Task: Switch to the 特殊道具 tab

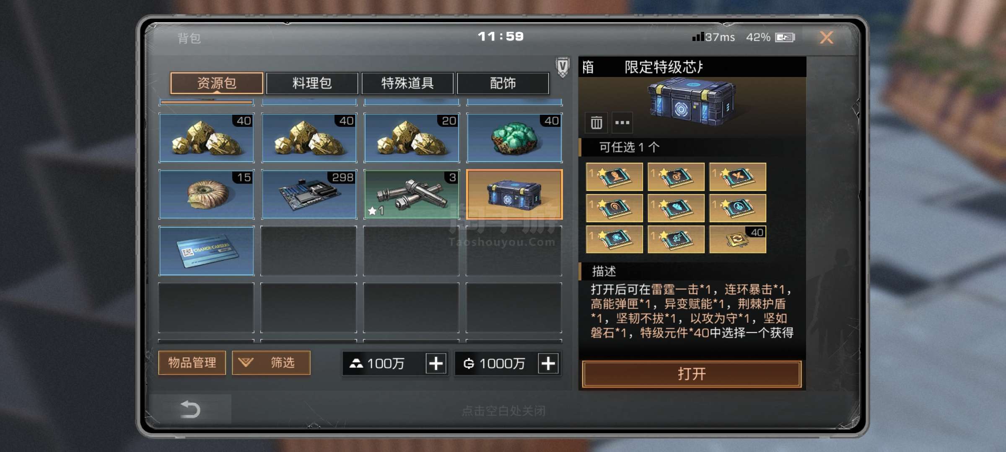Action: point(407,83)
